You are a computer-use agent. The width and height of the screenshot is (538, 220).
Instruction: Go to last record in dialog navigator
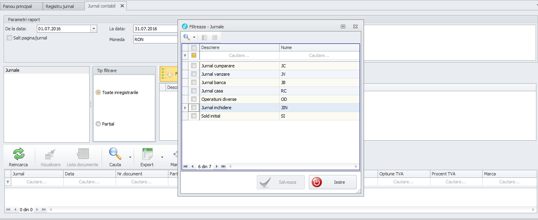coord(223,167)
